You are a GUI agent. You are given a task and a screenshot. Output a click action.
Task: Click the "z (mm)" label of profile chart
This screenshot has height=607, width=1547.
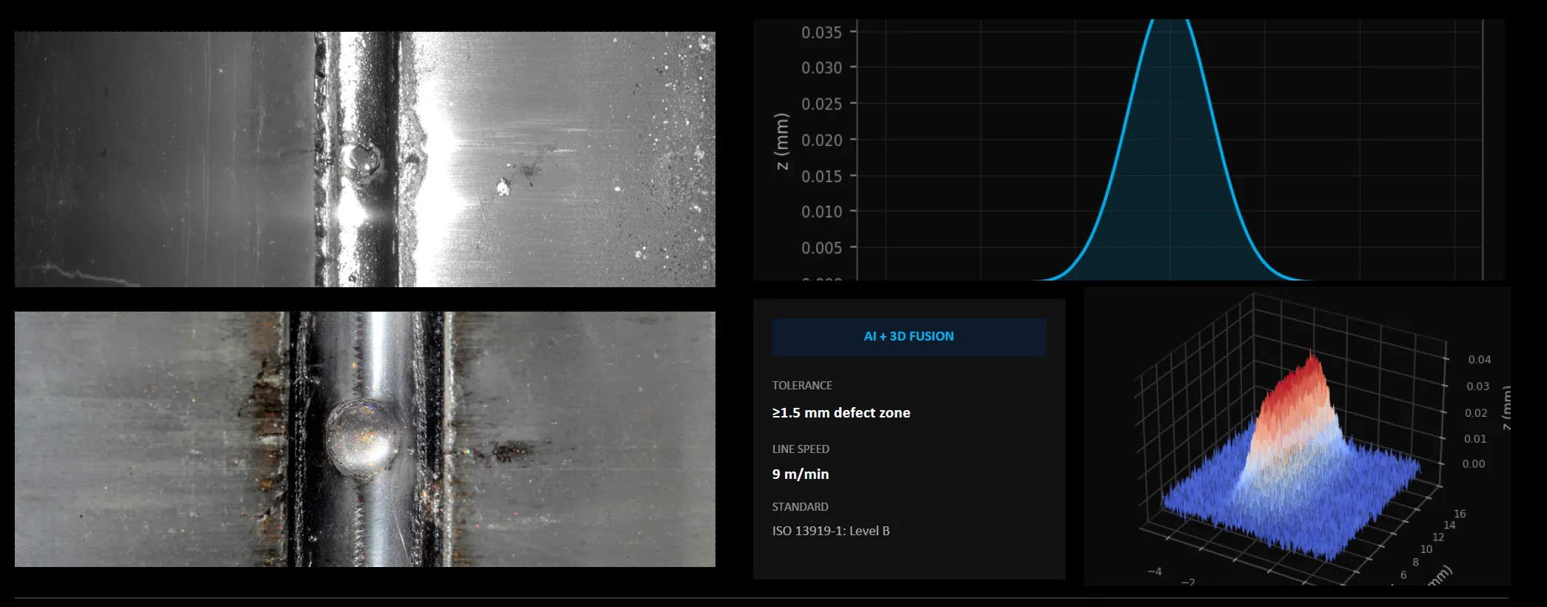(x=782, y=141)
